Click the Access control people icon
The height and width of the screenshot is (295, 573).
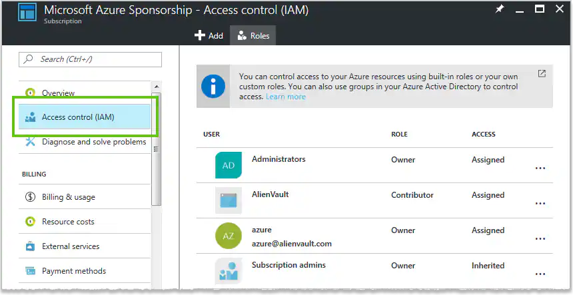coord(31,117)
